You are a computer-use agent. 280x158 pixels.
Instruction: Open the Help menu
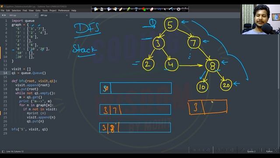point(74,11)
